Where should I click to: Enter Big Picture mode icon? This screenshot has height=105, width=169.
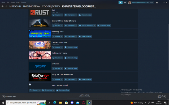[157, 3]
